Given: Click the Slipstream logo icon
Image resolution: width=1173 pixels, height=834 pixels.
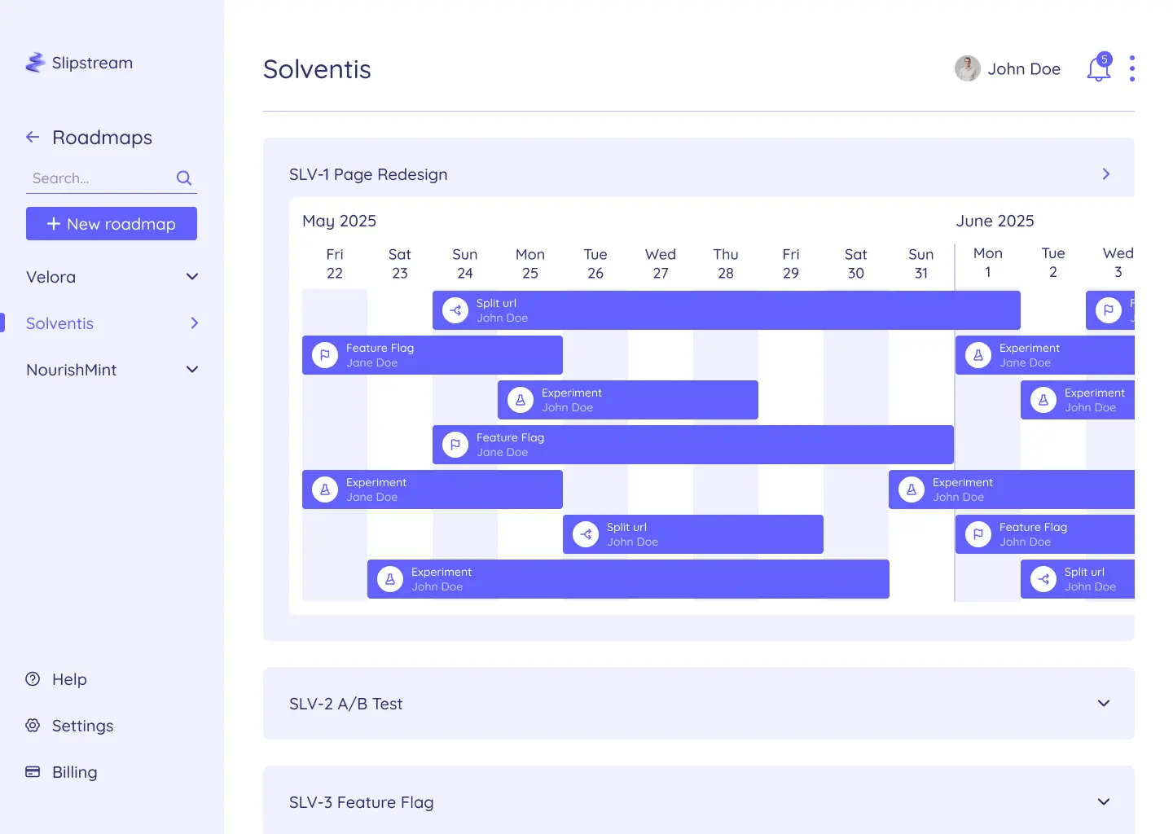Looking at the screenshot, I should tap(35, 62).
